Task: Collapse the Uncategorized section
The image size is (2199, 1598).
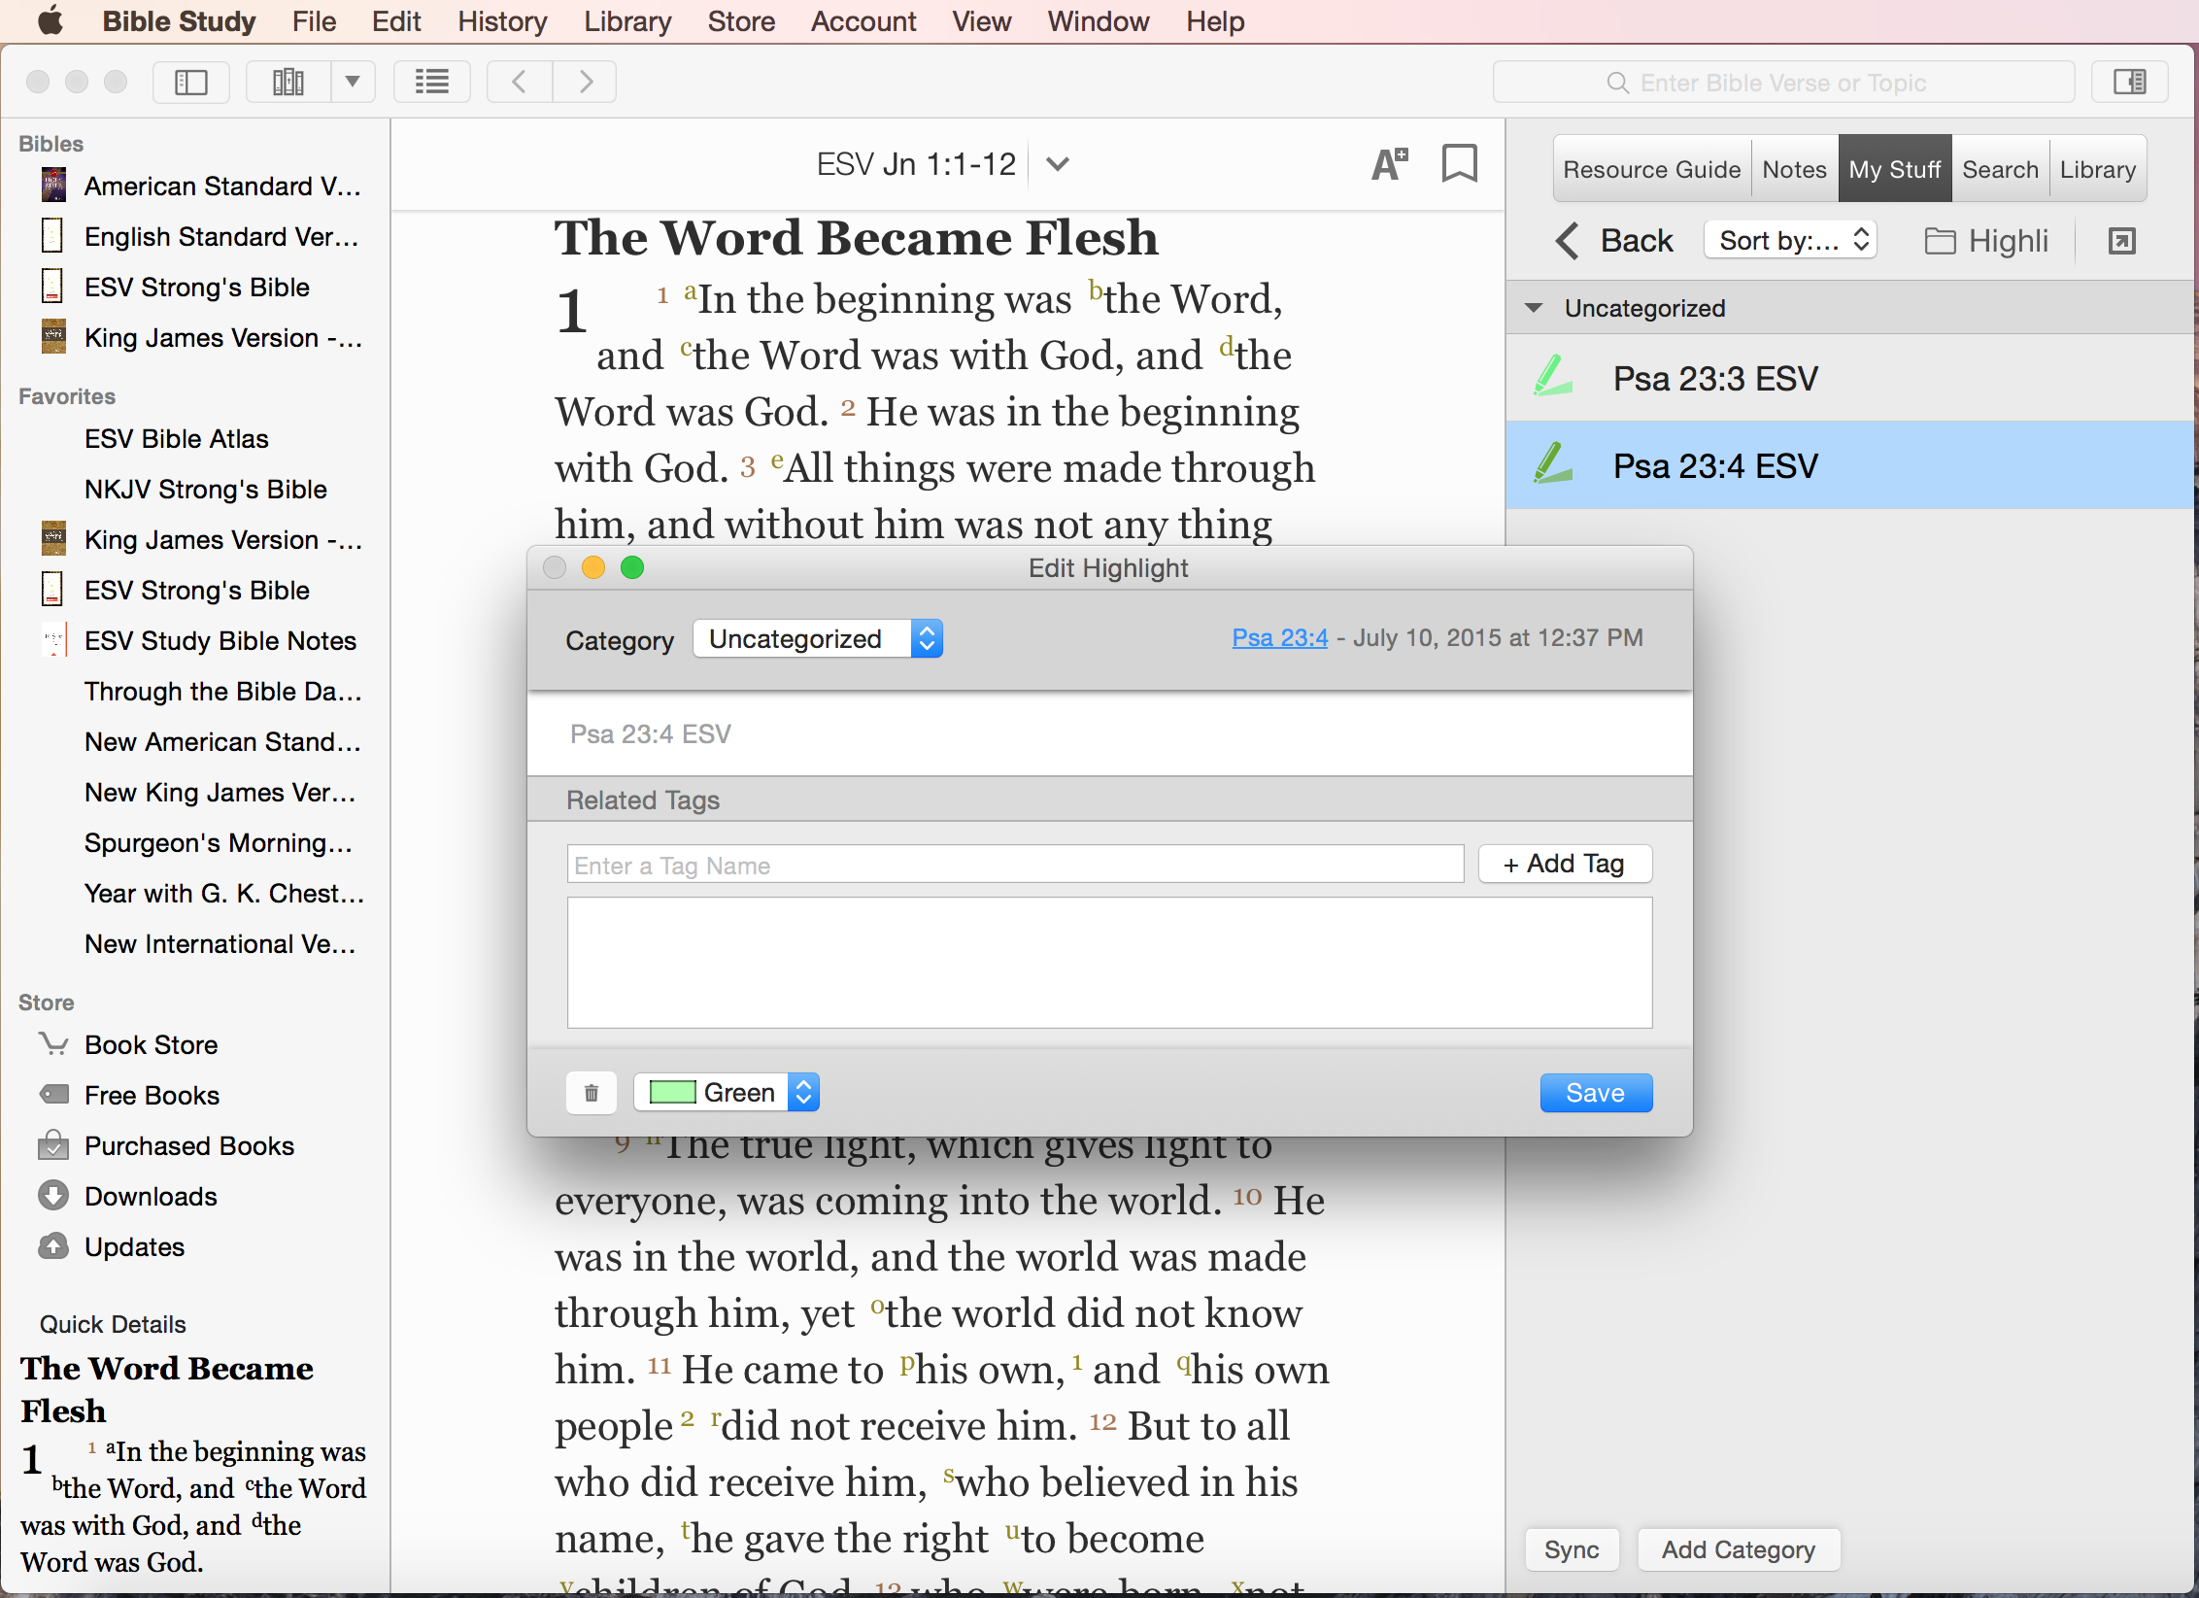Action: pyautogui.click(x=1534, y=308)
